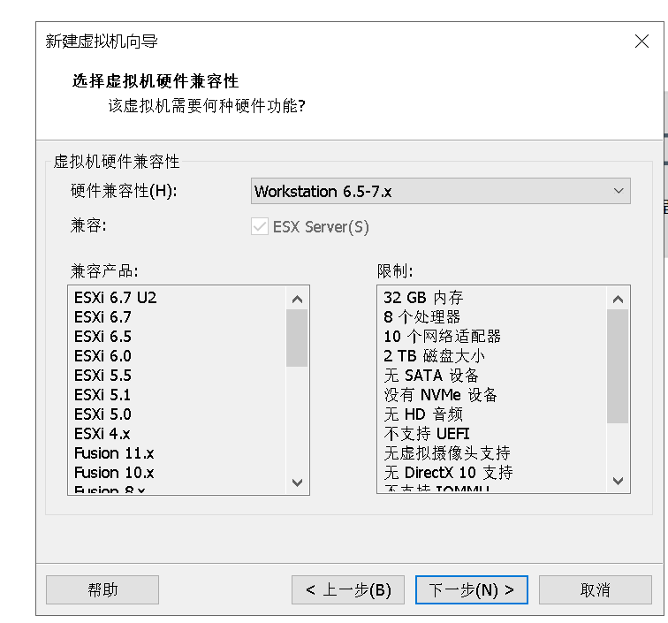Select ESXi 6.7 U2 in list

coord(116,298)
